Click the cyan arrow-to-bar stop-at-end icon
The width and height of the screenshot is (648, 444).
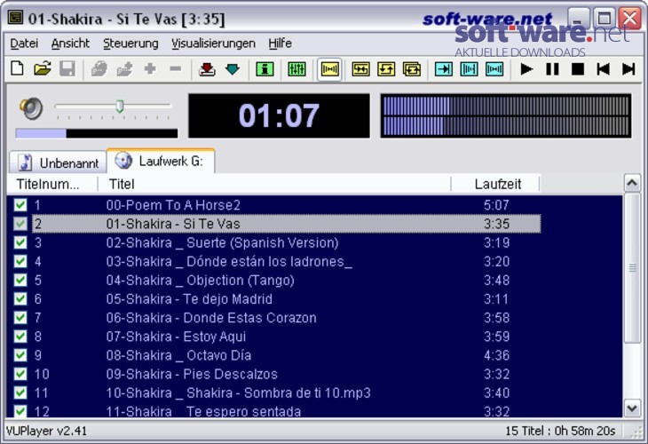point(444,68)
